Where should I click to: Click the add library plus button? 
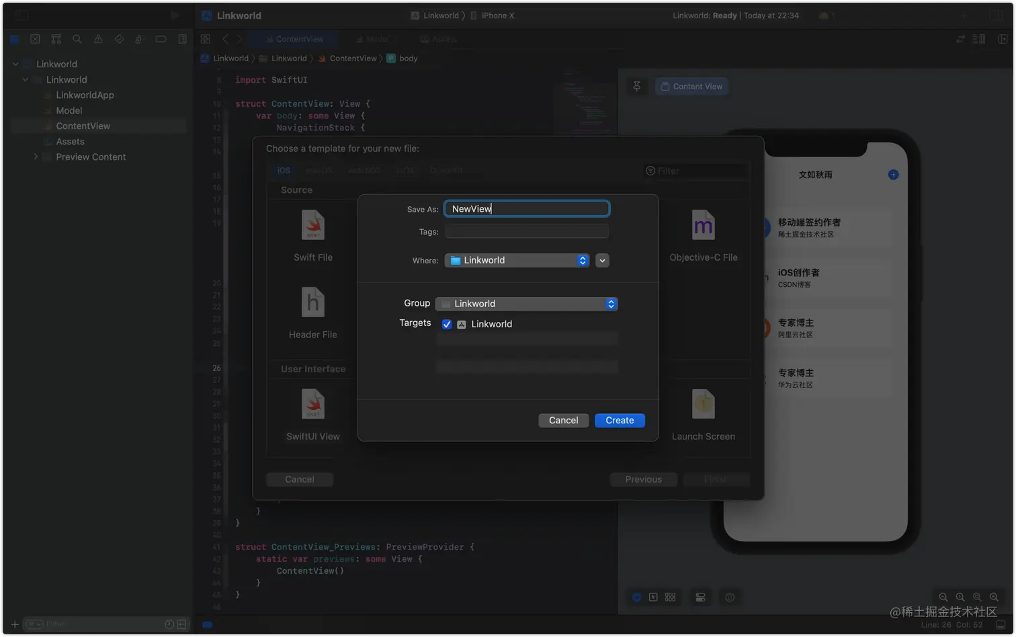point(964,15)
